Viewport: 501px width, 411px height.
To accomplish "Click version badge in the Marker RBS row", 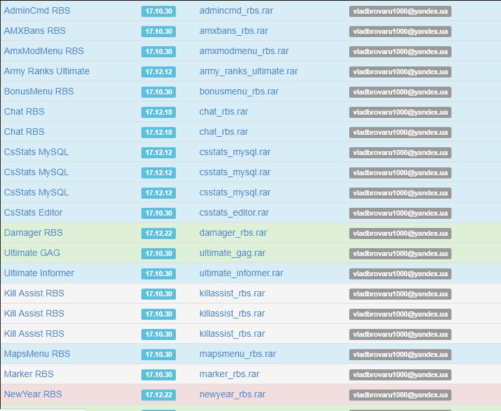I will 158,375.
